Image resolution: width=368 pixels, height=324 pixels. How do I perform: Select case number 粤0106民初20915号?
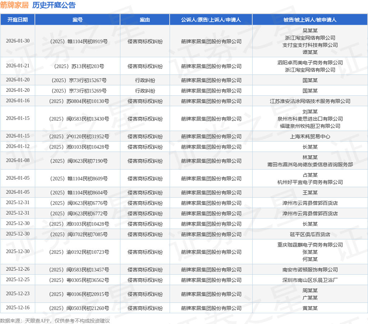pyautogui.click(x=79, y=294)
